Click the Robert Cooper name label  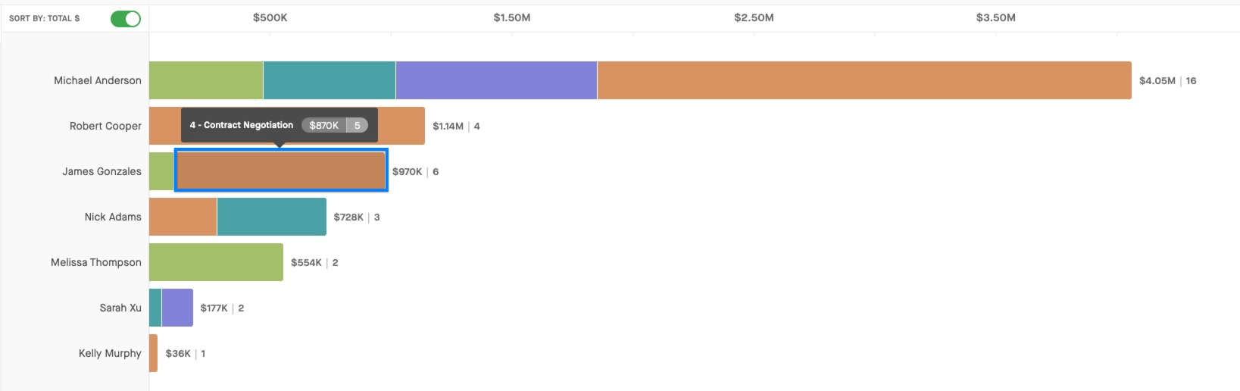point(105,126)
